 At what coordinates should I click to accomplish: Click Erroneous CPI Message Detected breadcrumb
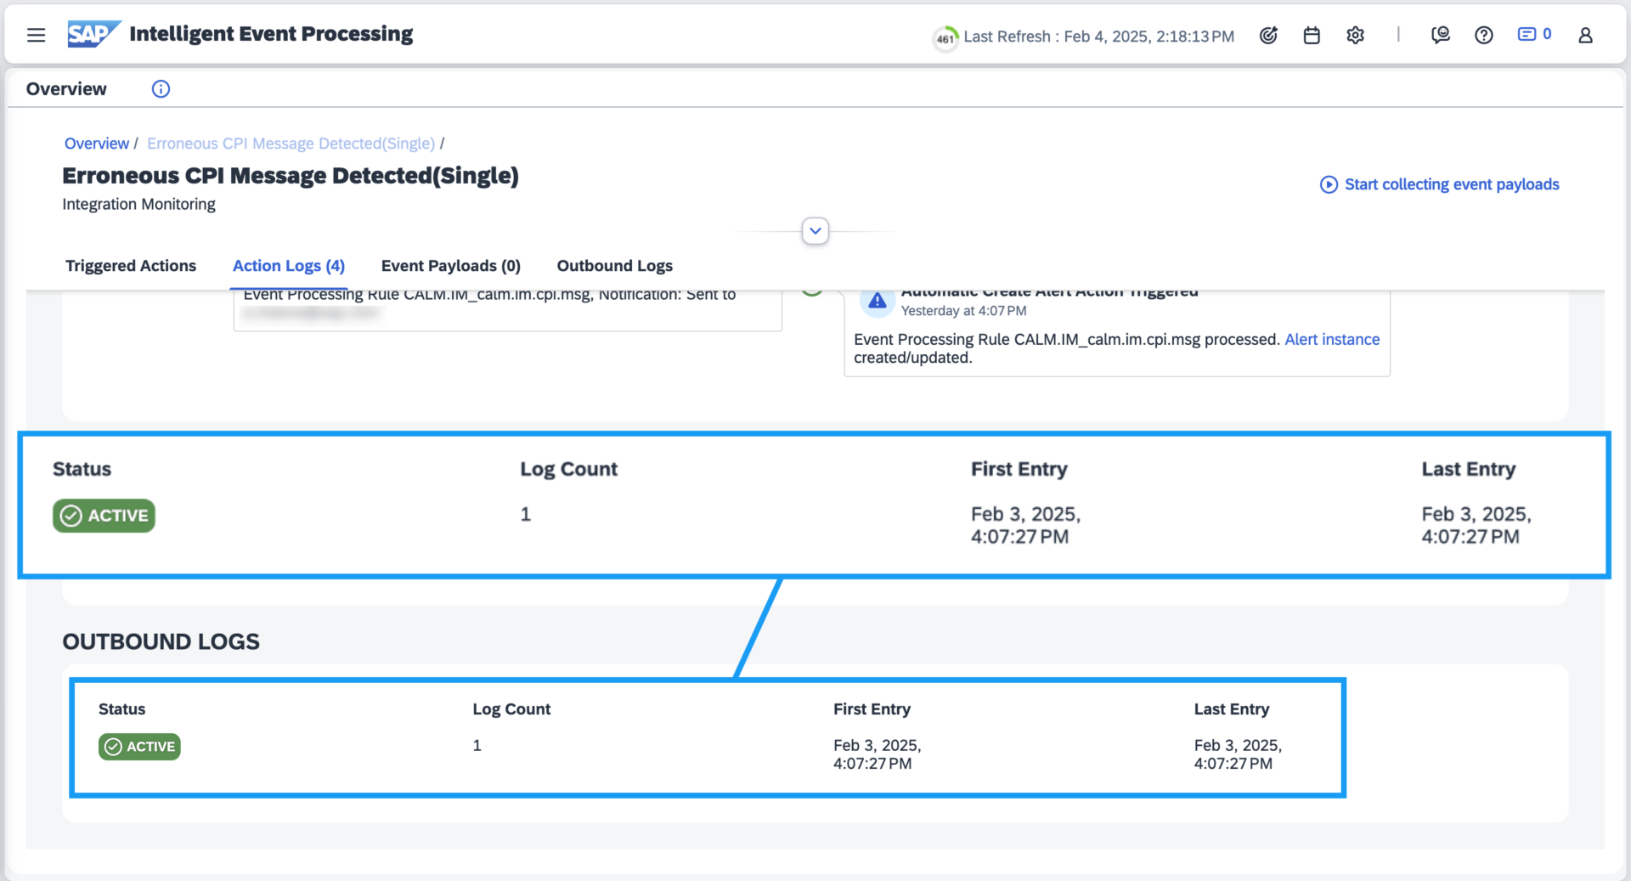291,144
